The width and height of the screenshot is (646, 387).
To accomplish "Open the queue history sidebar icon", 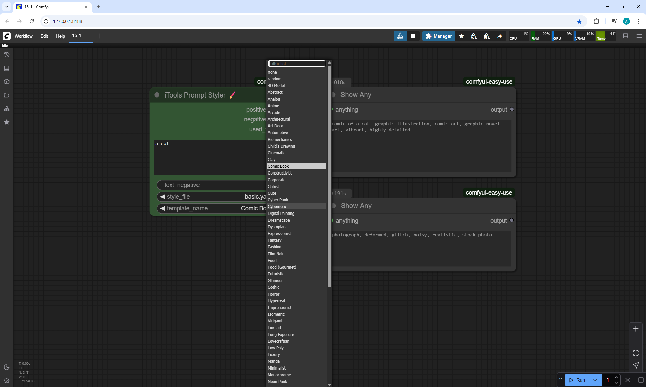I will pyautogui.click(x=7, y=55).
